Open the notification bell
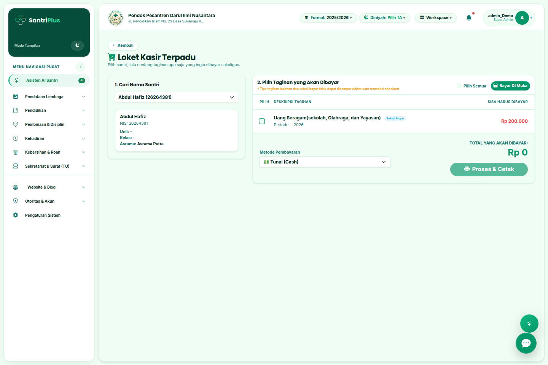This screenshot has width=548, height=365. pos(469,17)
